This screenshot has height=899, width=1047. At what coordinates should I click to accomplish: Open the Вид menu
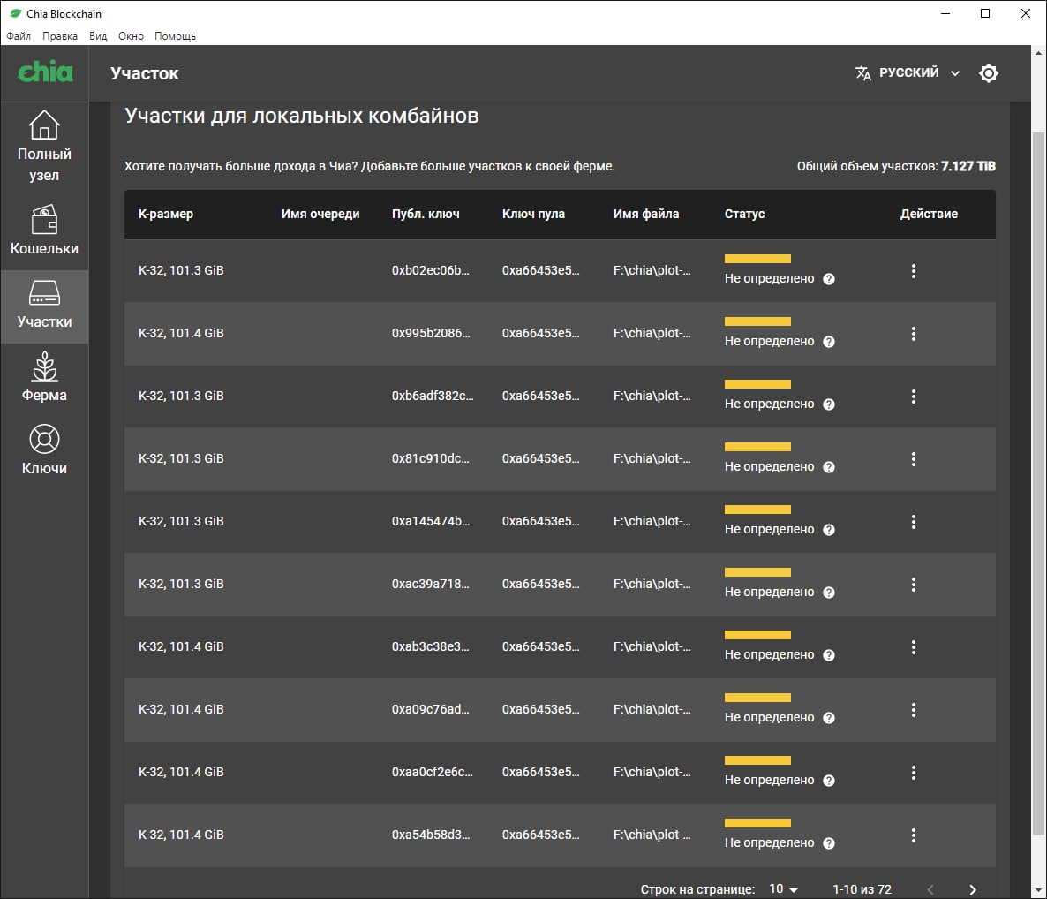point(98,36)
